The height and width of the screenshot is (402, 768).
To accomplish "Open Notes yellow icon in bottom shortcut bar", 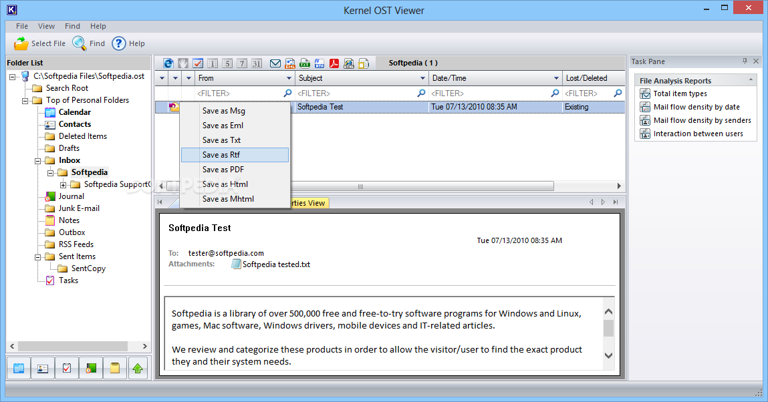I will pyautogui.click(x=115, y=368).
